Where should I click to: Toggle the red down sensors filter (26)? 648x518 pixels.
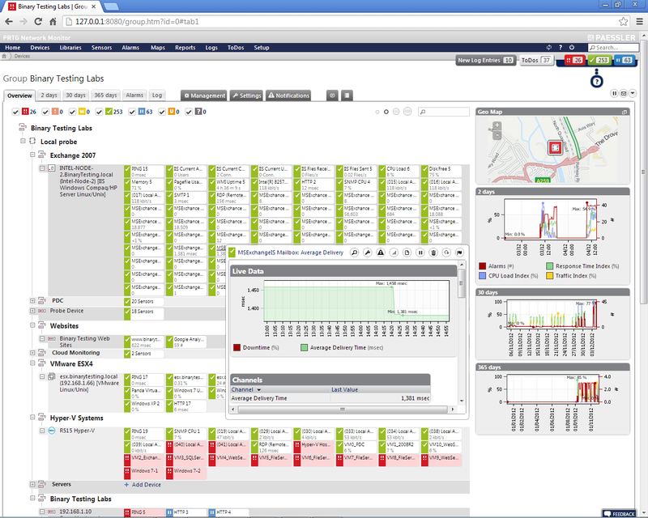15,112
